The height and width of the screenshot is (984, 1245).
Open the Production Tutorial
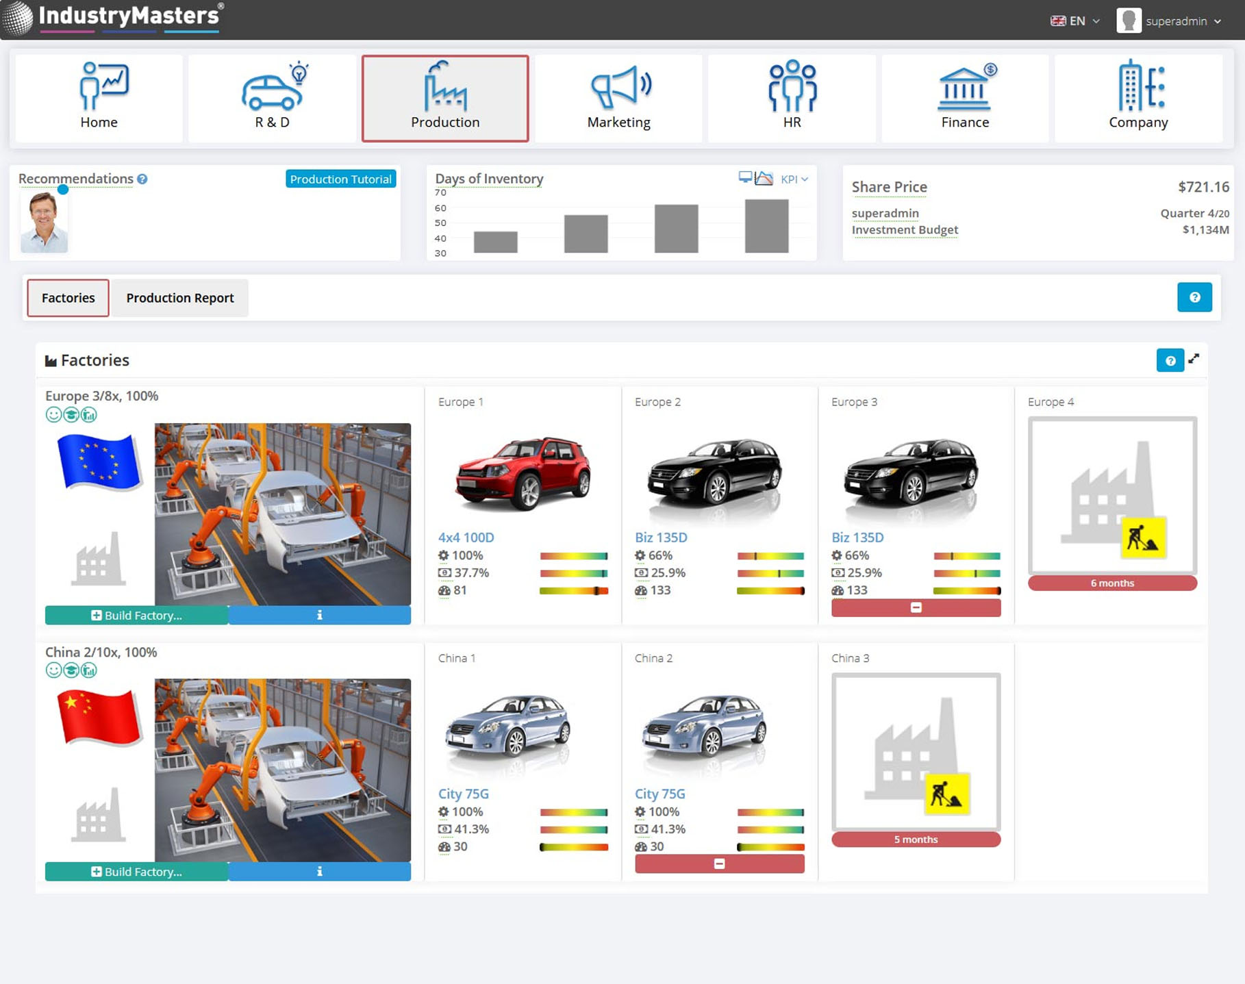pyautogui.click(x=340, y=179)
